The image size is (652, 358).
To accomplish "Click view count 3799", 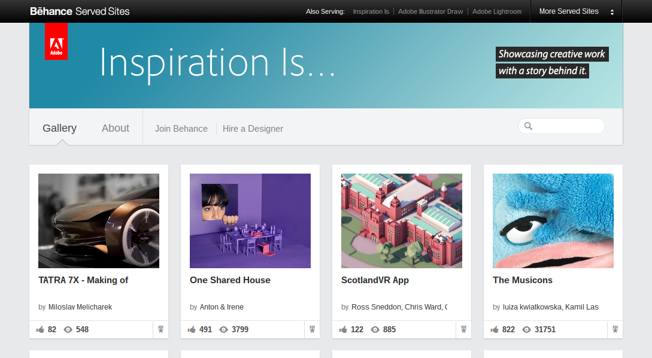I will point(240,330).
